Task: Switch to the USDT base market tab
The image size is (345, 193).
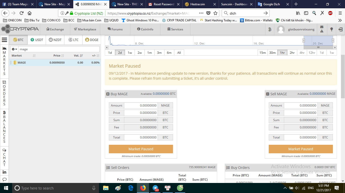Action: pos(37,40)
